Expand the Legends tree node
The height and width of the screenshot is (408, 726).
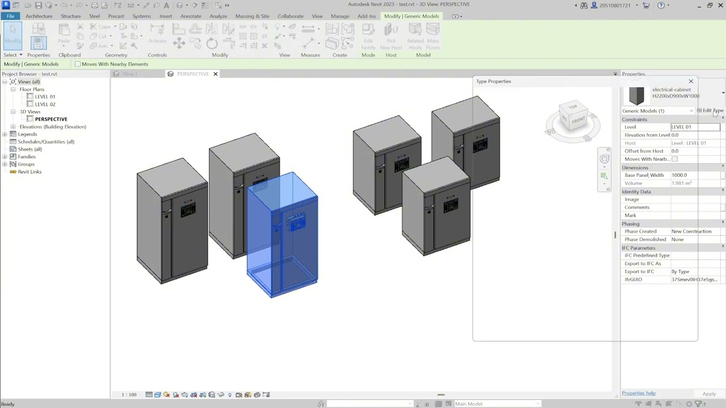[5, 134]
